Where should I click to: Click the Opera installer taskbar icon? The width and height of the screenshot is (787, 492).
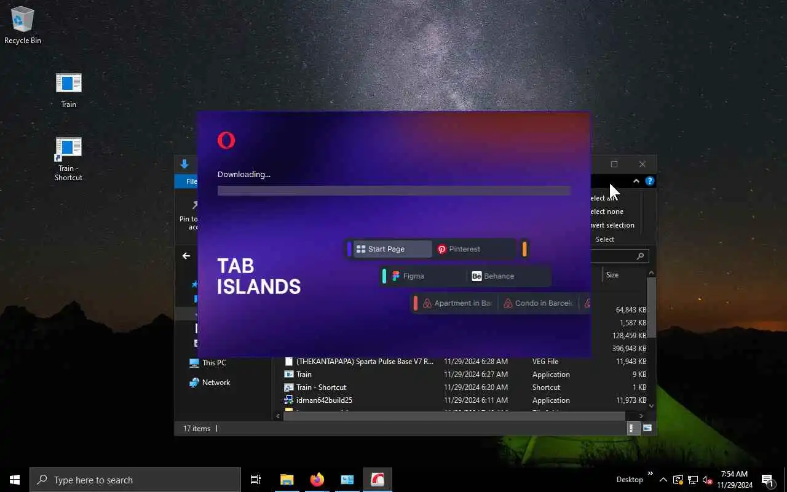pyautogui.click(x=378, y=480)
